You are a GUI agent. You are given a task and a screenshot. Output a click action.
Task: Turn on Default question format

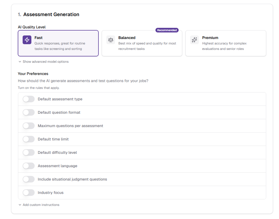pos(28,112)
